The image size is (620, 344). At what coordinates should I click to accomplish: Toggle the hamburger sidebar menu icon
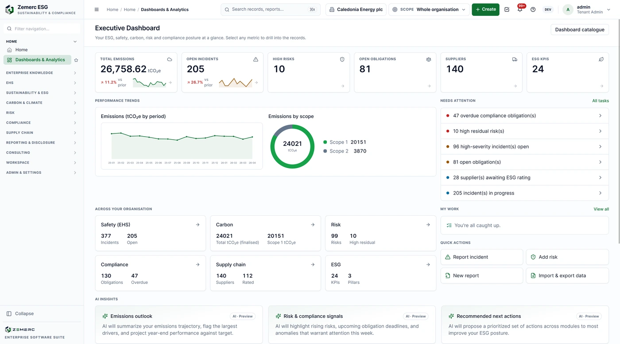point(97,9)
